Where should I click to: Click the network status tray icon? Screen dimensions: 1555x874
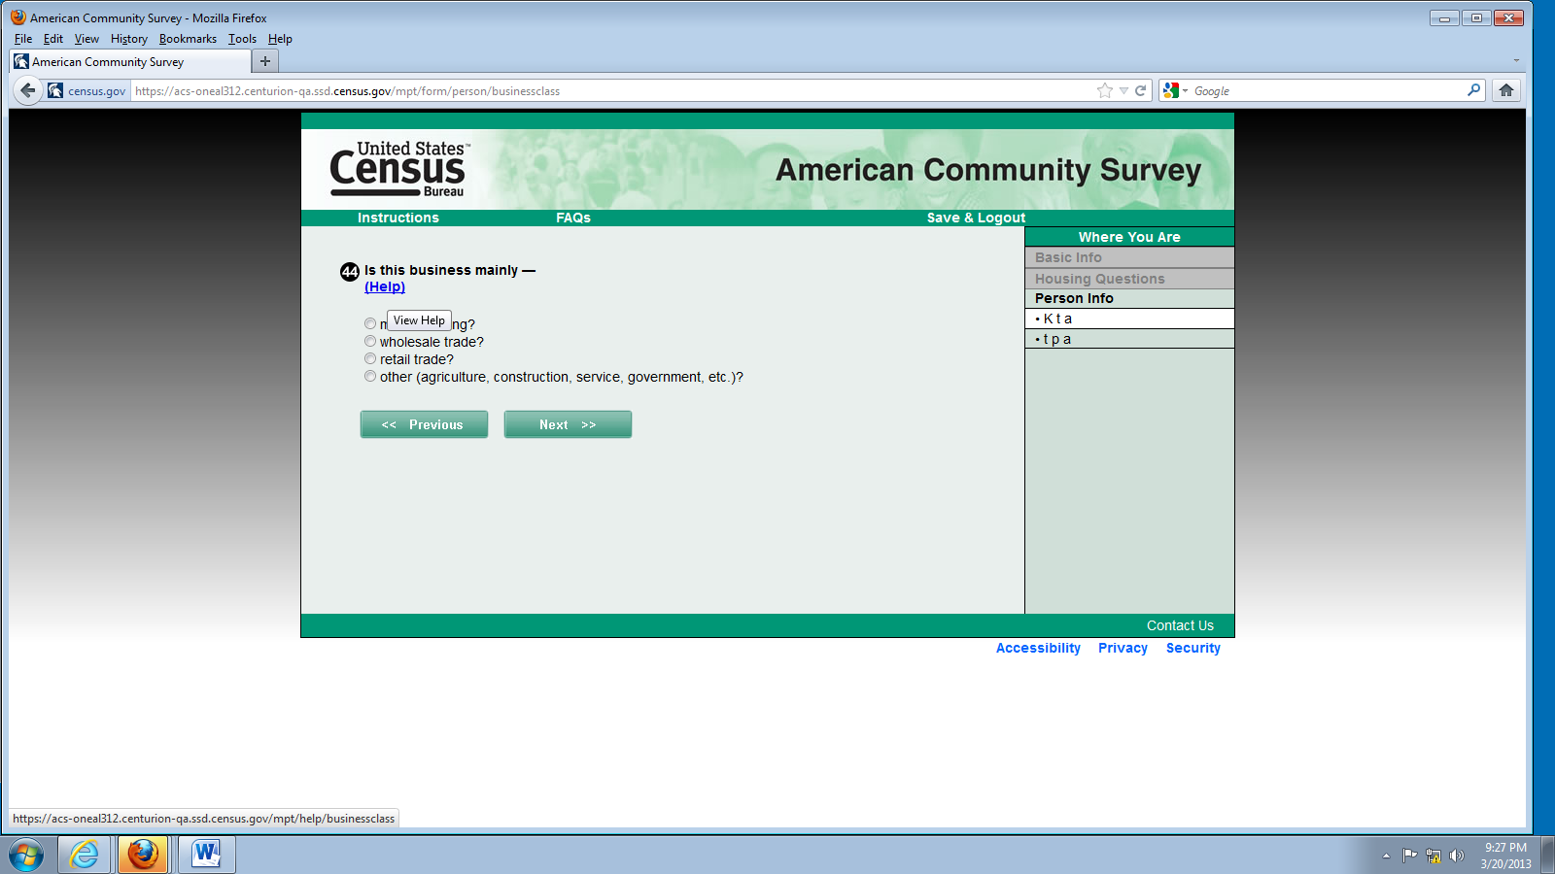click(x=1433, y=856)
